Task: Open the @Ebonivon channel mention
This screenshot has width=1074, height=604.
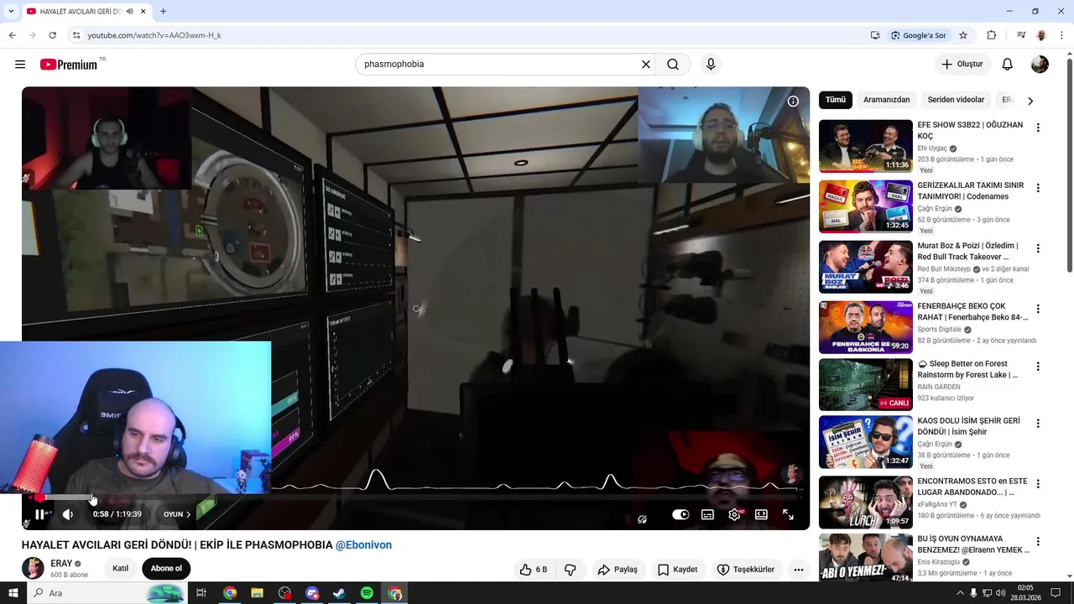Action: click(363, 545)
